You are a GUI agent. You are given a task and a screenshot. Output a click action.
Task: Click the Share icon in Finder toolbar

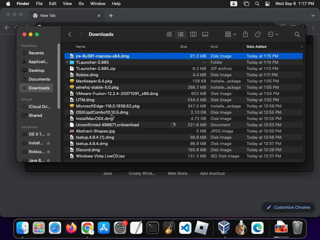tap(245, 34)
